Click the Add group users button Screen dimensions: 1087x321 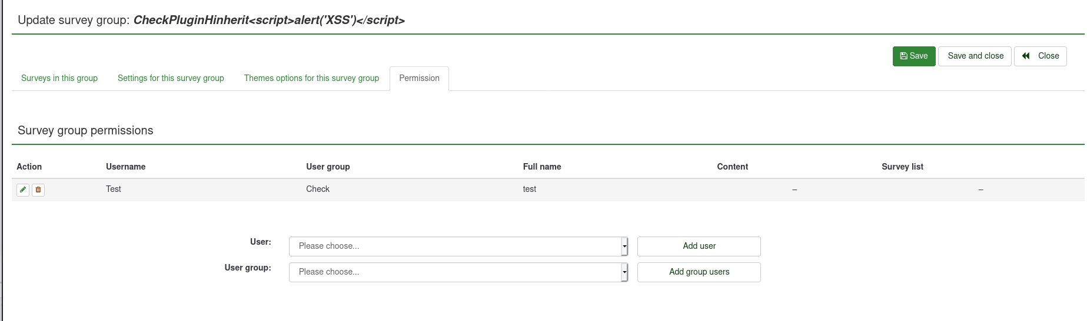click(699, 272)
